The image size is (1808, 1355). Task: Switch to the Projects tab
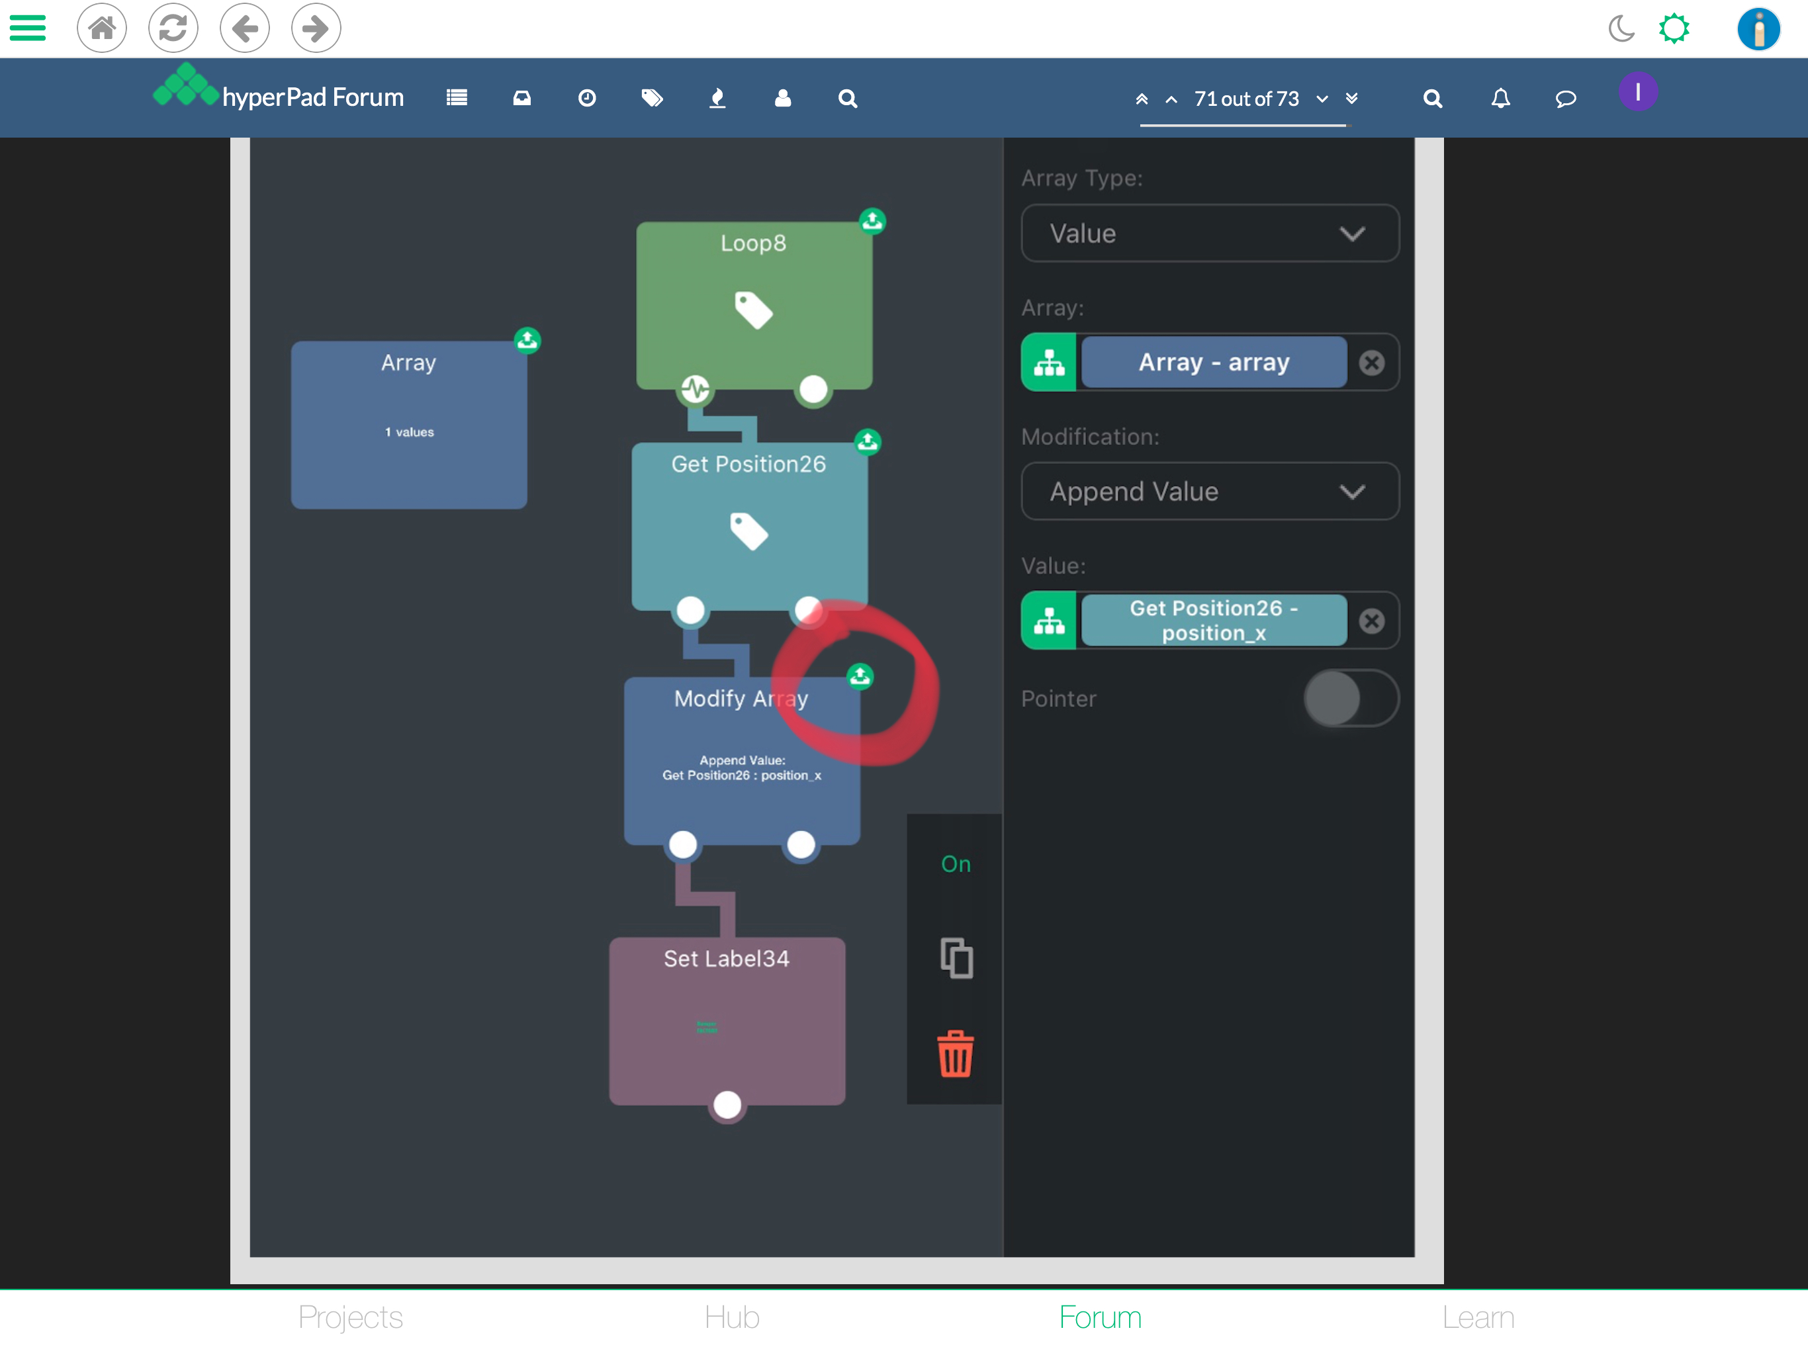click(x=350, y=1317)
